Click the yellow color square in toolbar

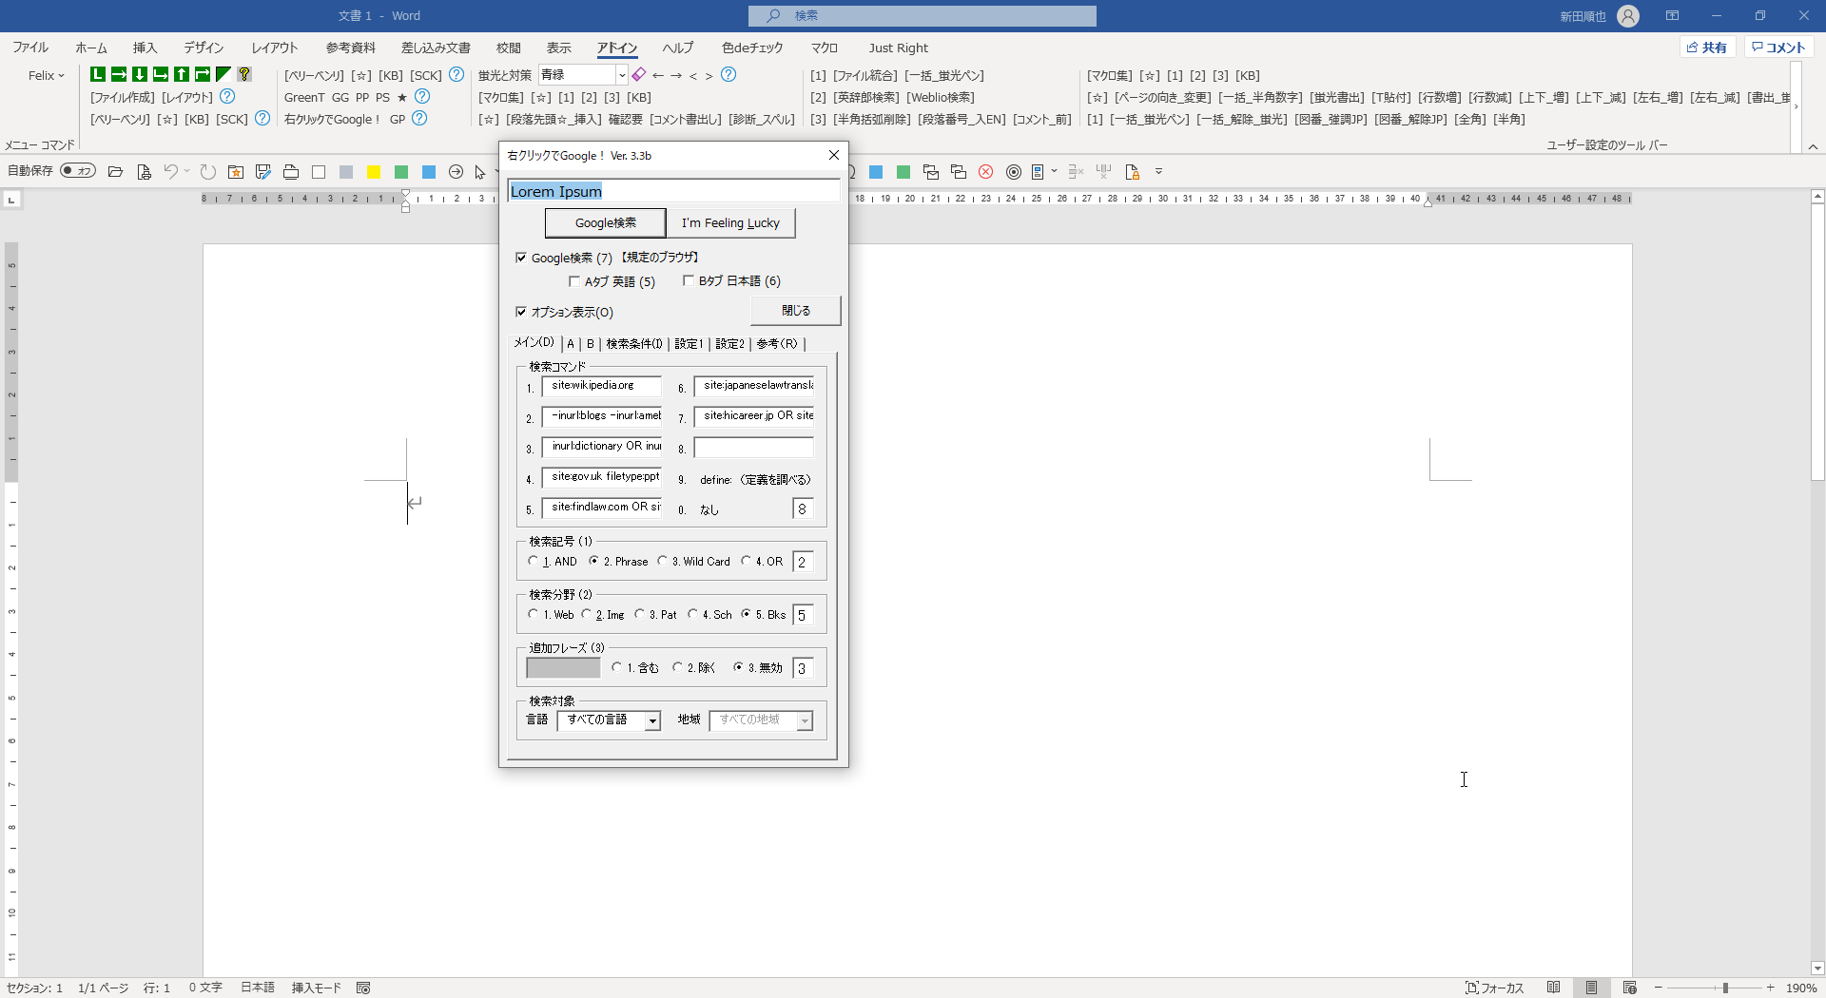374,172
